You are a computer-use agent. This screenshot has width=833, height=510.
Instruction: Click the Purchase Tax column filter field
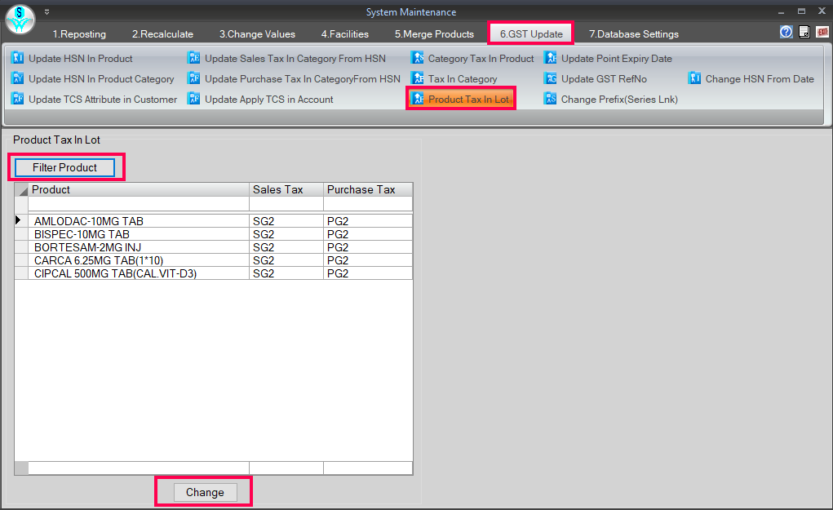(x=368, y=203)
